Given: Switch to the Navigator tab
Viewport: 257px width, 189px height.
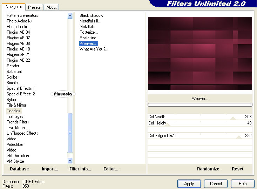Looking at the screenshot, I should click(14, 7).
